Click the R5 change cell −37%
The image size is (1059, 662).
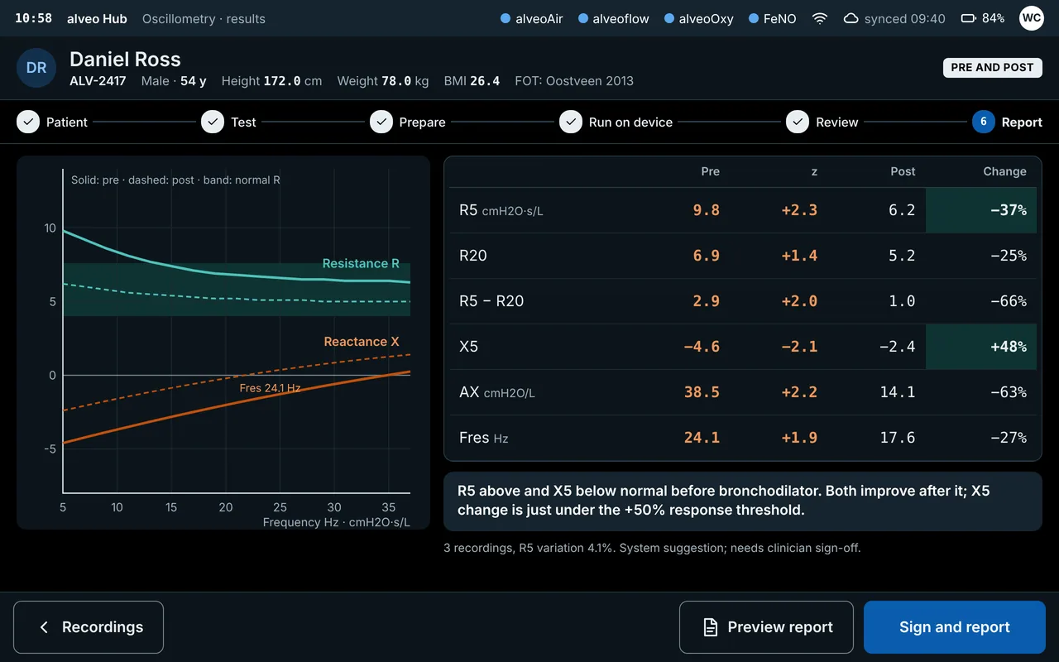coord(981,210)
